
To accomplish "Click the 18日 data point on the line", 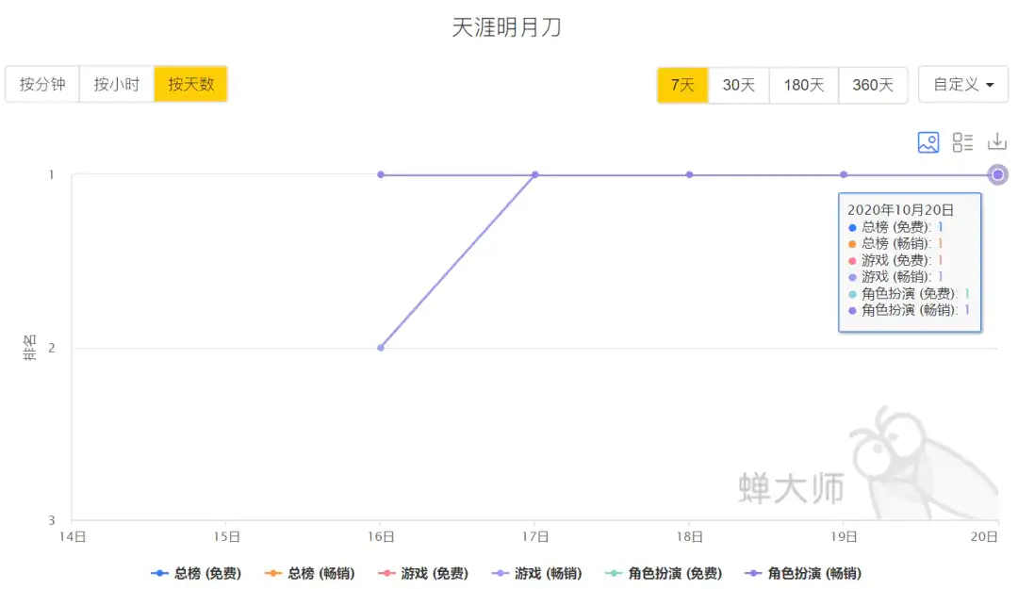I will coord(689,174).
